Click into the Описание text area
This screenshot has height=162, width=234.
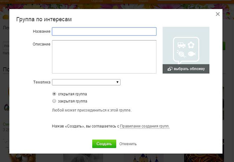pyautogui.click(x=104, y=57)
